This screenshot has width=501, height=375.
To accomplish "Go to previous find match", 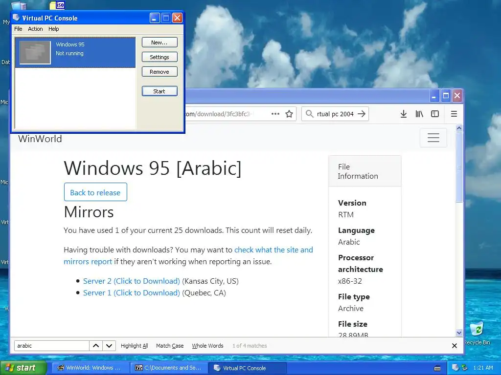I will pos(96,346).
